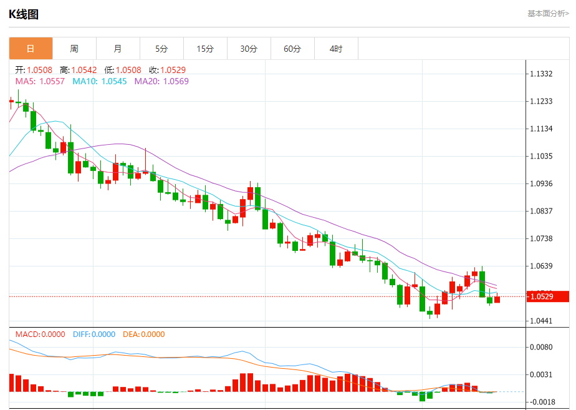This screenshot has height=410, width=576.
Task: Click the MA10: 1.0545 indicator label
Action: tap(100, 81)
